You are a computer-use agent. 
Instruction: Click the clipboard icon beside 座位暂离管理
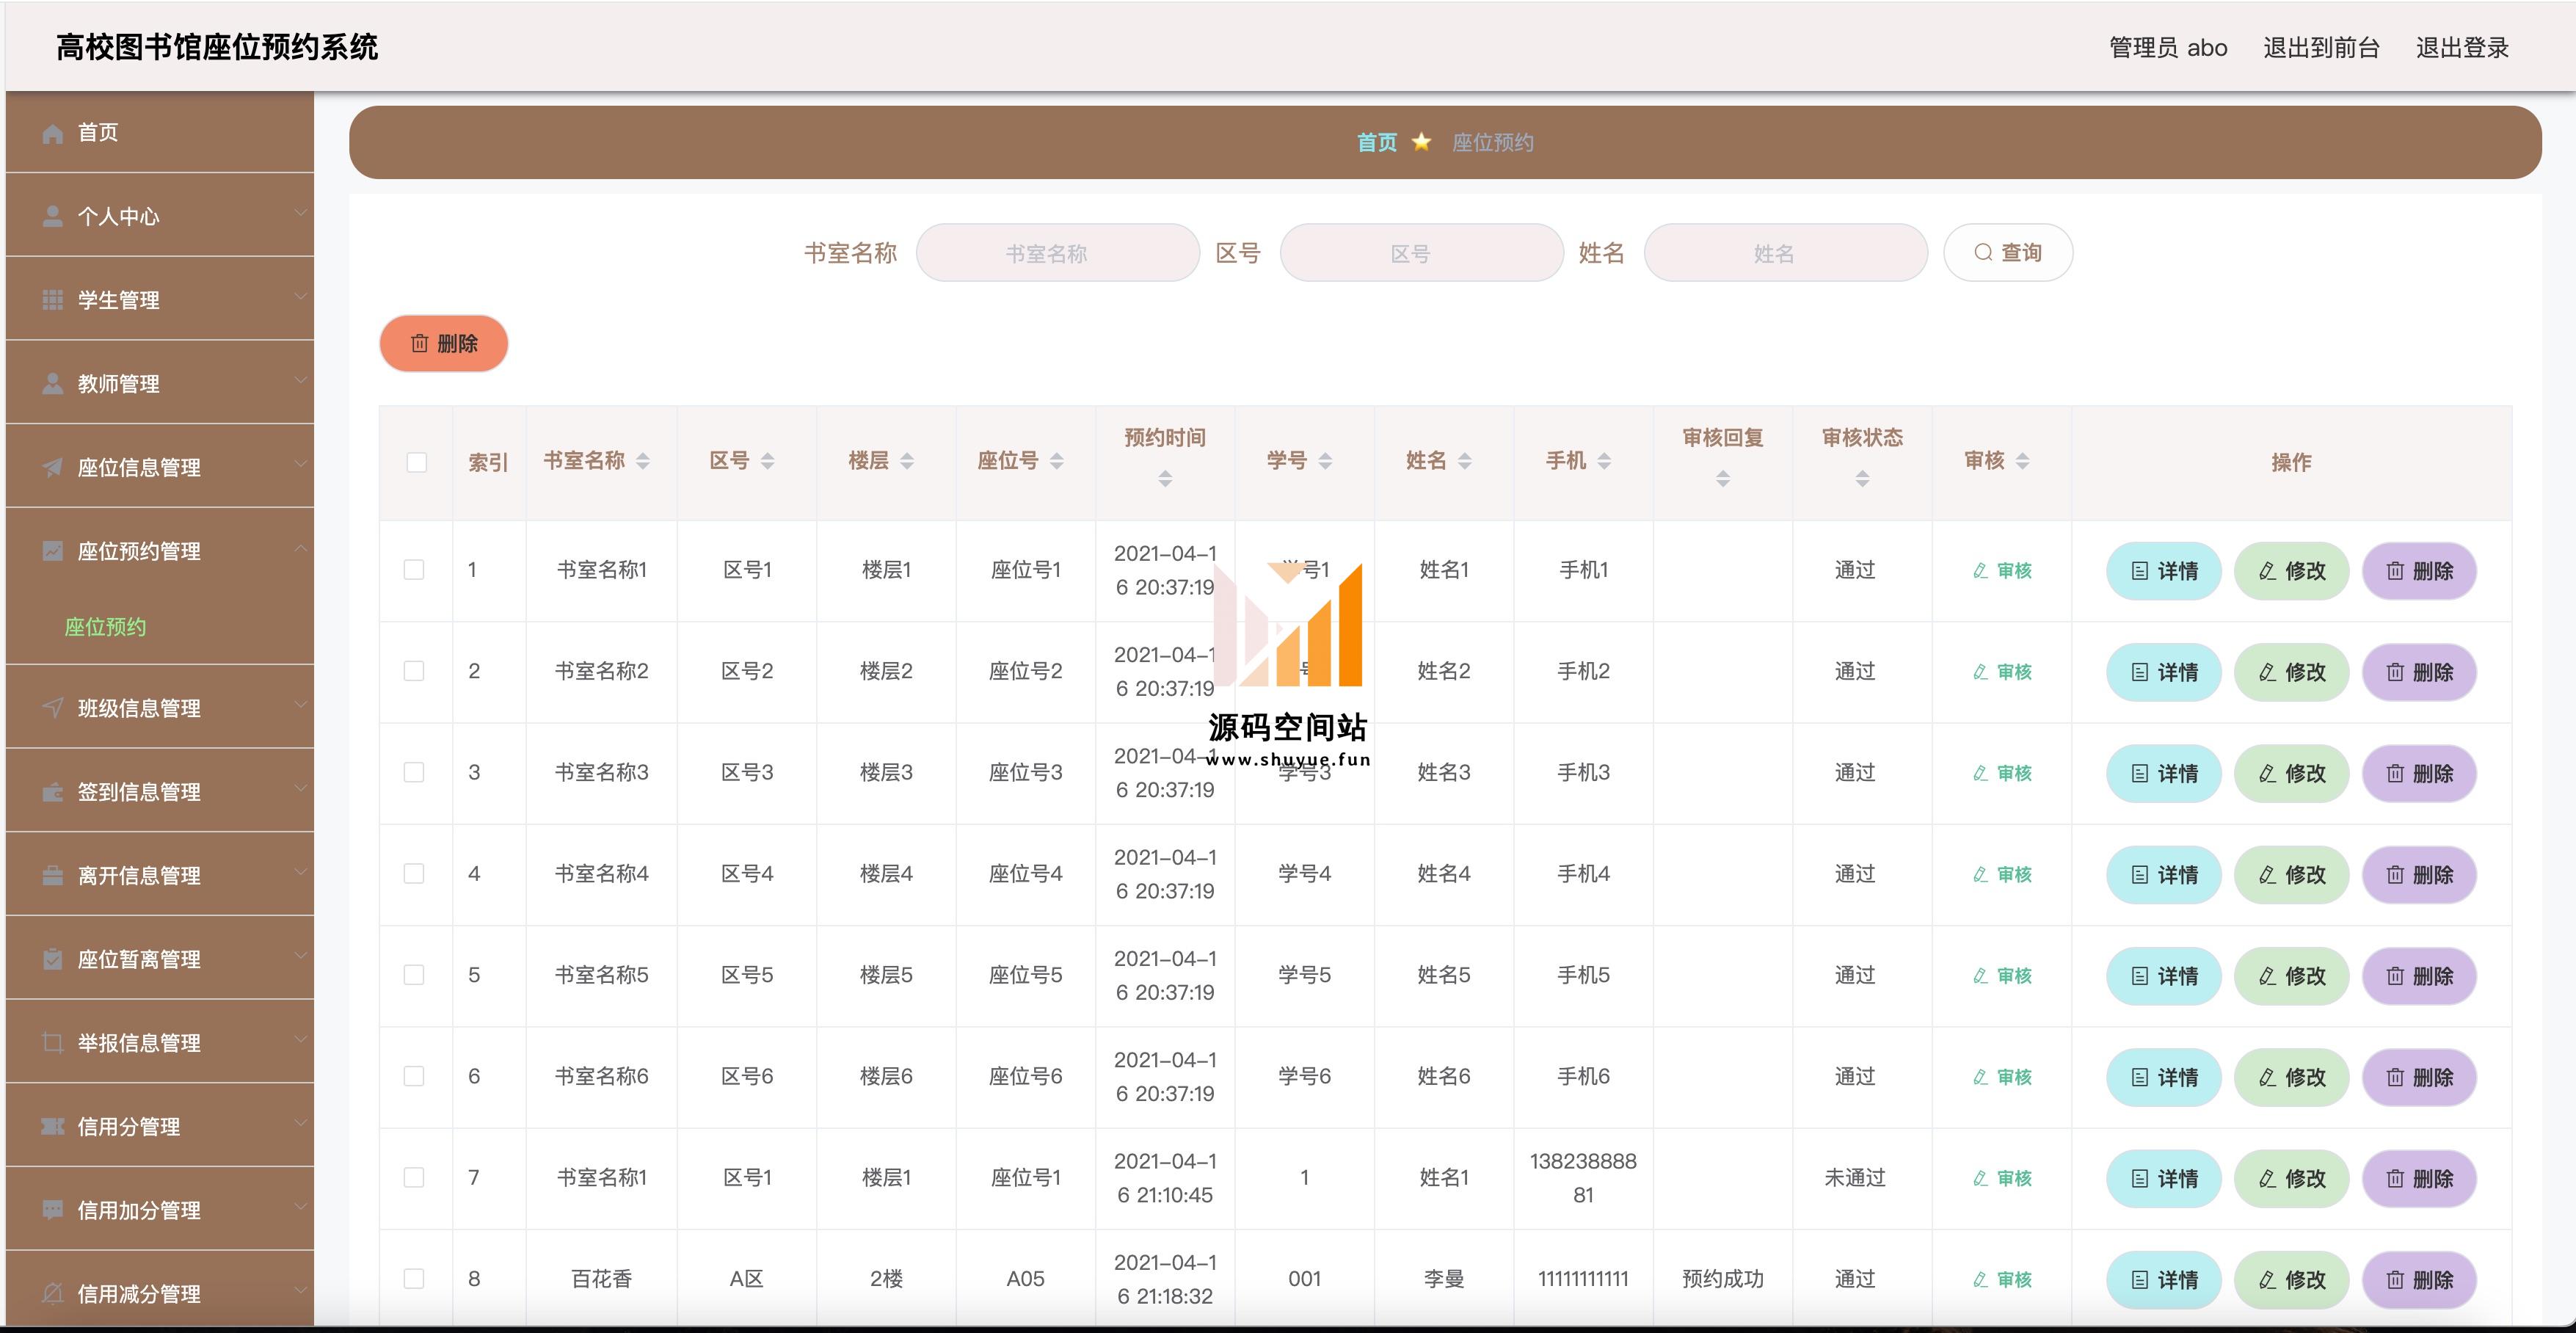pyautogui.click(x=53, y=959)
